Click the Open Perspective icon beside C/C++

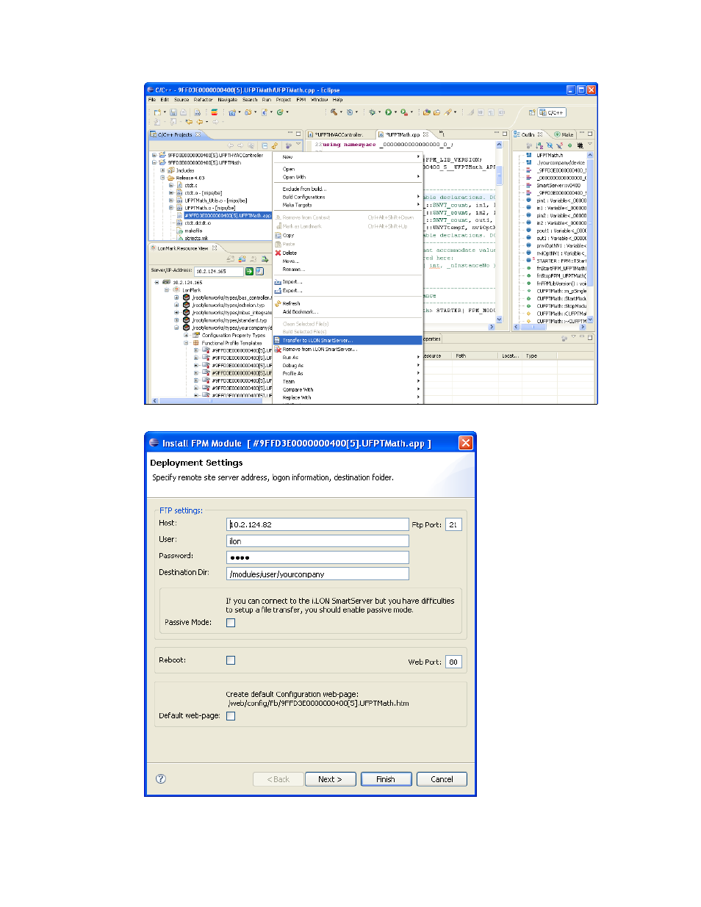(532, 112)
